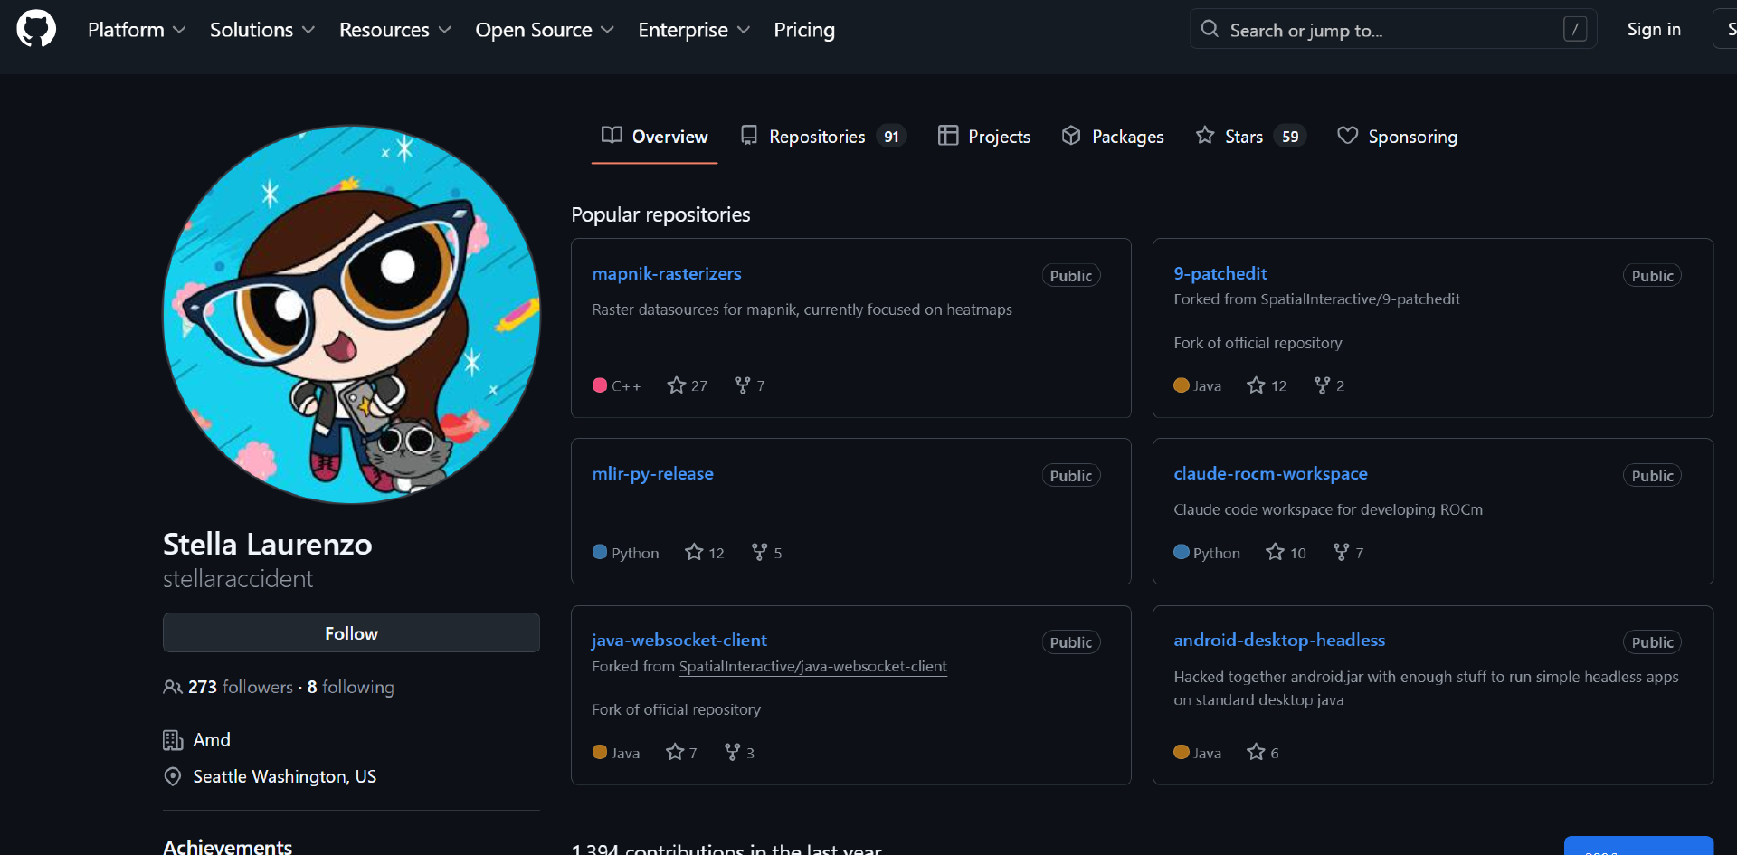Open Stella Laurenzo's profile avatar
Screen dimensions: 1737x855
pyautogui.click(x=351, y=315)
